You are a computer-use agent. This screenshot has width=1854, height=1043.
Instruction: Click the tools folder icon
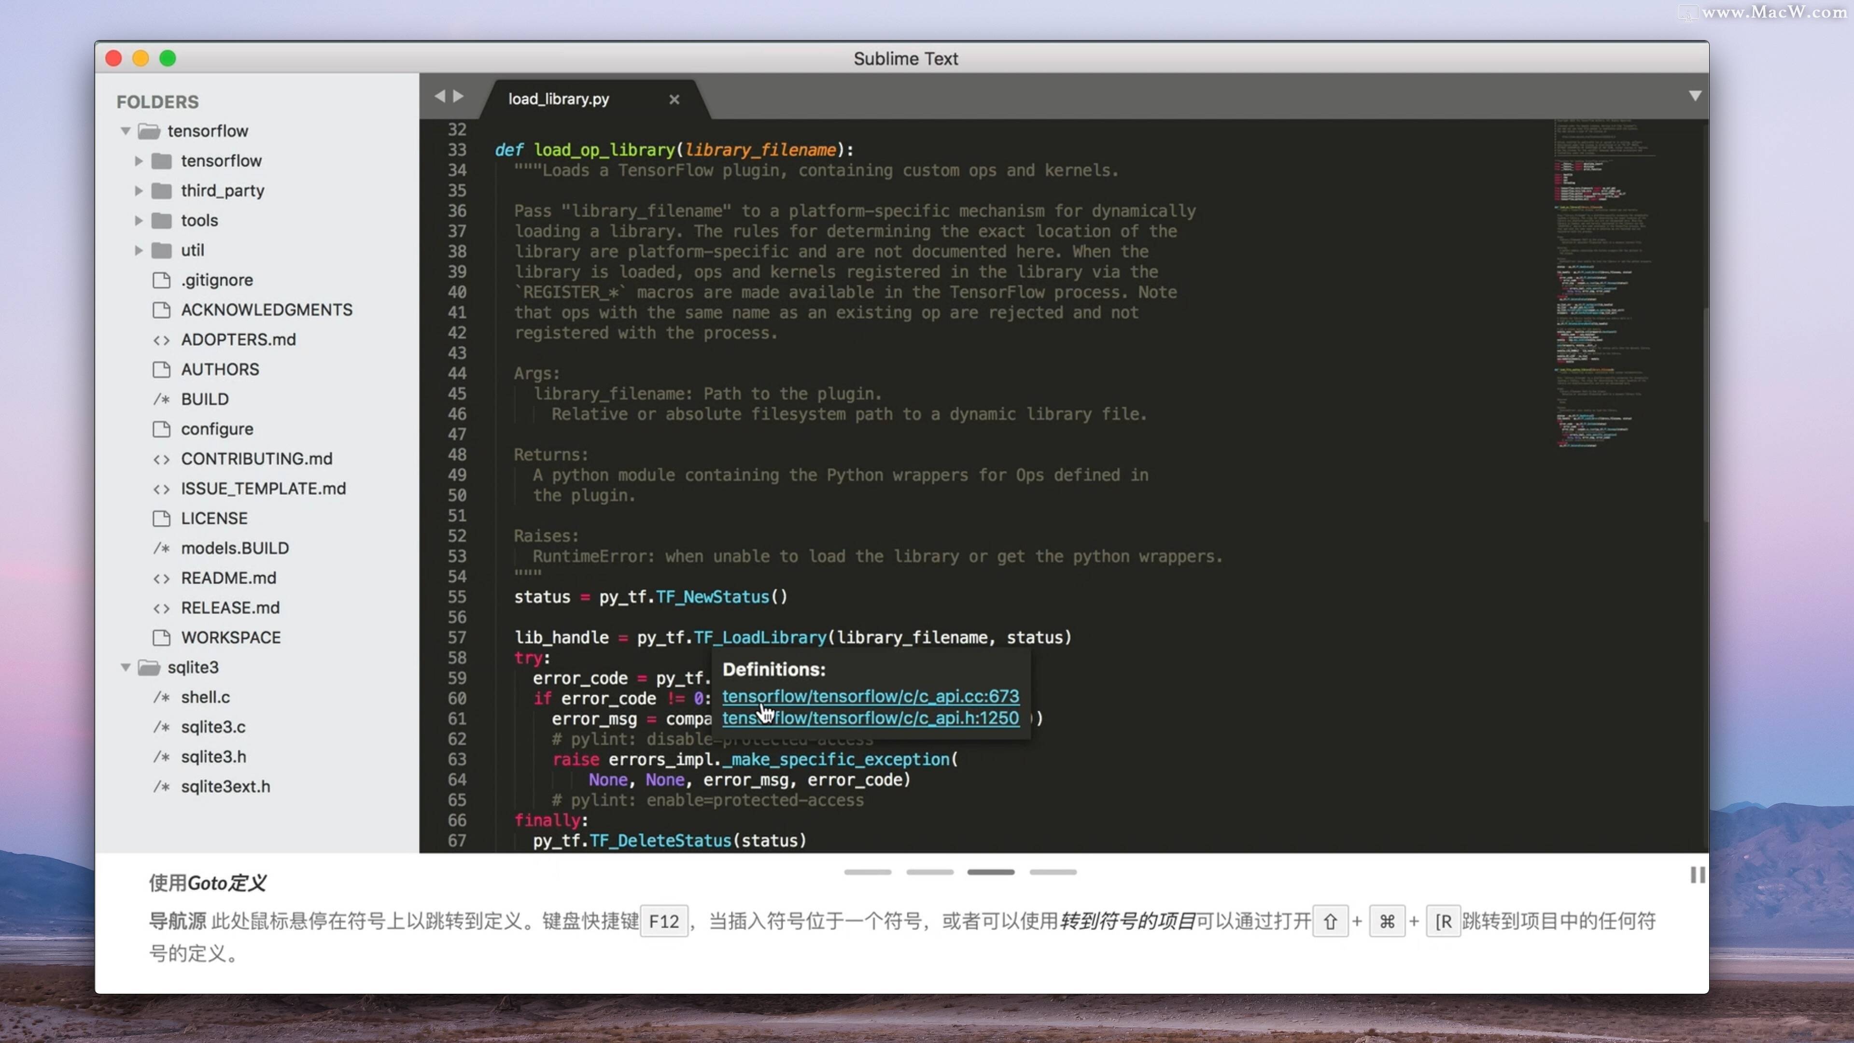[162, 220]
